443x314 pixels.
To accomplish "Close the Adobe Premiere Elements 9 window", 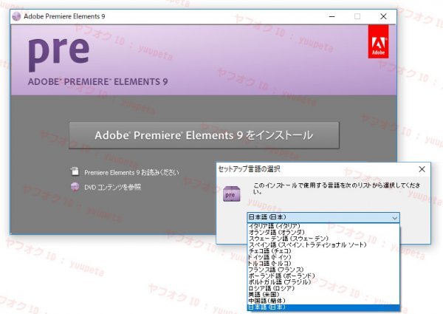I will (383, 16).
